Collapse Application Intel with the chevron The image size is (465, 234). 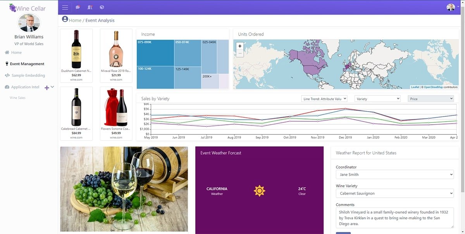pos(52,87)
